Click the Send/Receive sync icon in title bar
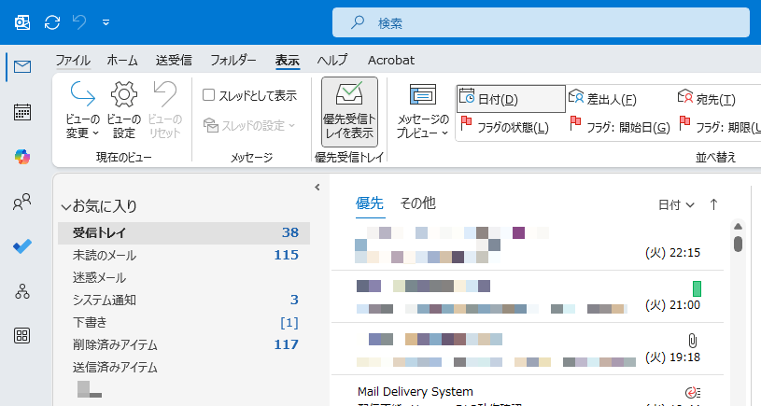761x406 pixels. tap(52, 22)
